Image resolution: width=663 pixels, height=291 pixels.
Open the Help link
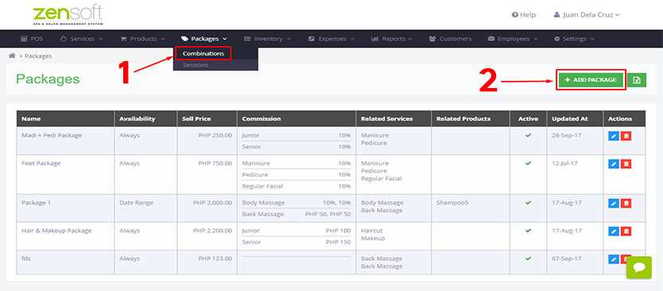click(x=523, y=15)
